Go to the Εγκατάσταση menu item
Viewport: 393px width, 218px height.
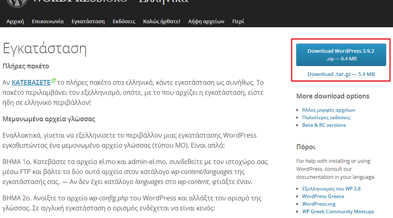click(x=88, y=22)
